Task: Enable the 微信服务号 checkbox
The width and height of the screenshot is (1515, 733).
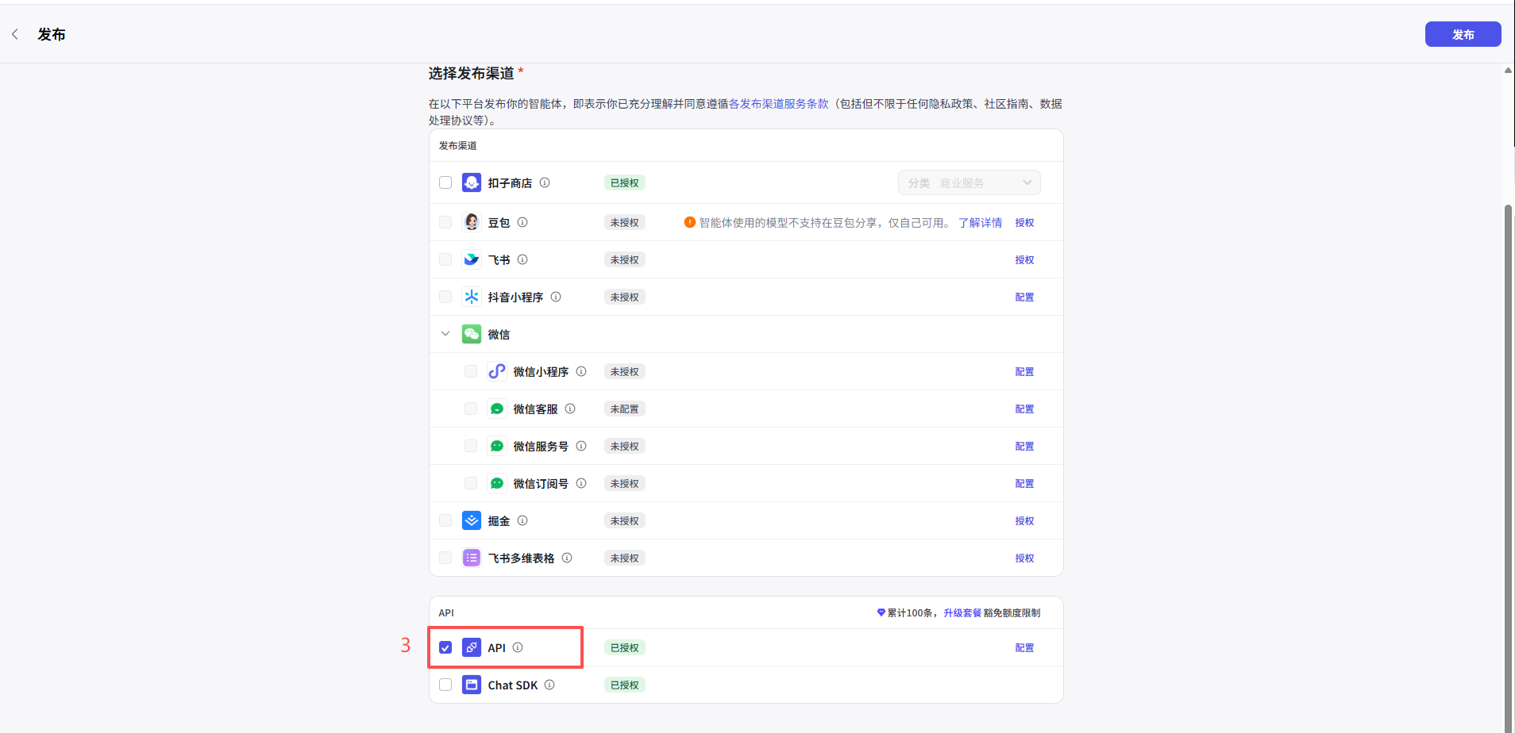Action: pos(471,445)
